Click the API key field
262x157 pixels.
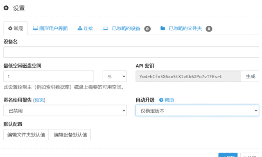188,77
